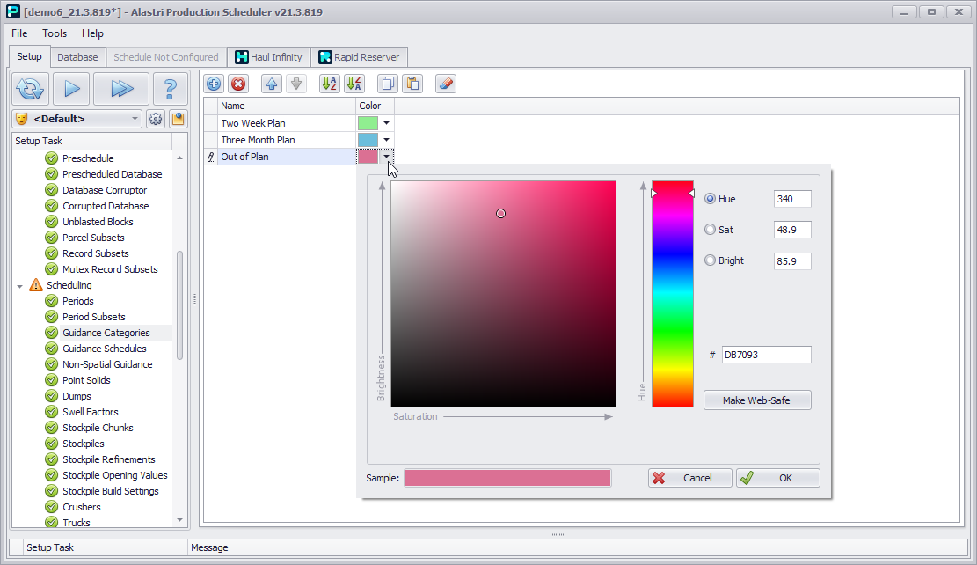This screenshot has width=977, height=565.
Task: Confirm the color with OK button
Action: 777,478
